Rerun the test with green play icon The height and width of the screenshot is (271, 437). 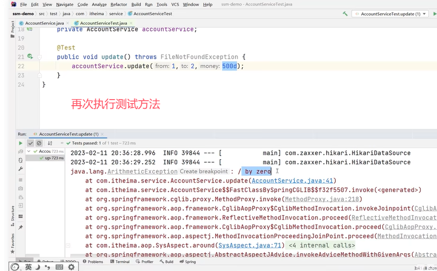[x=21, y=143]
